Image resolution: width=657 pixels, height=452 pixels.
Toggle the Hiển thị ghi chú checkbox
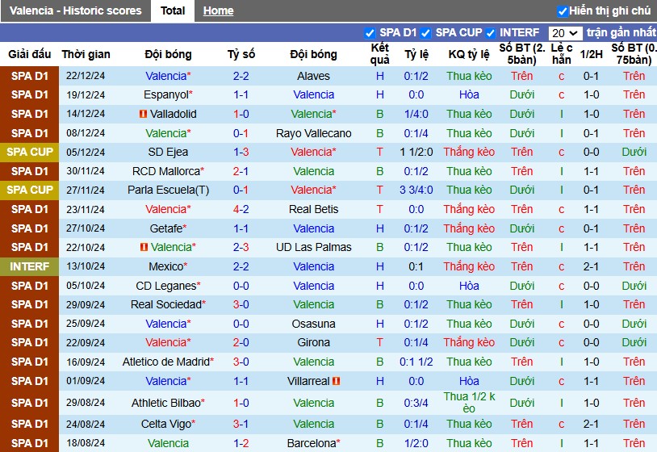pos(563,10)
